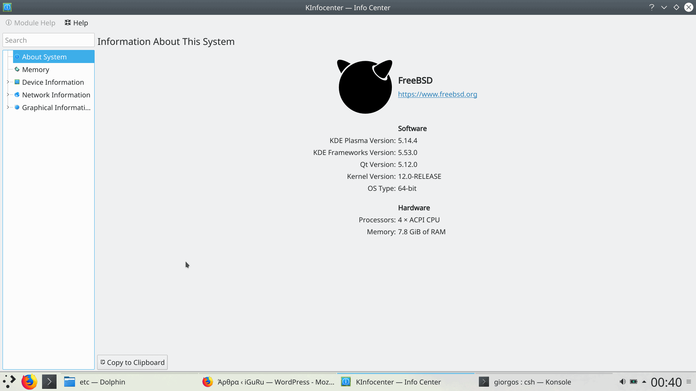Select About System in the sidebar
Screen dimensions: 696x391
pyautogui.click(x=54, y=57)
